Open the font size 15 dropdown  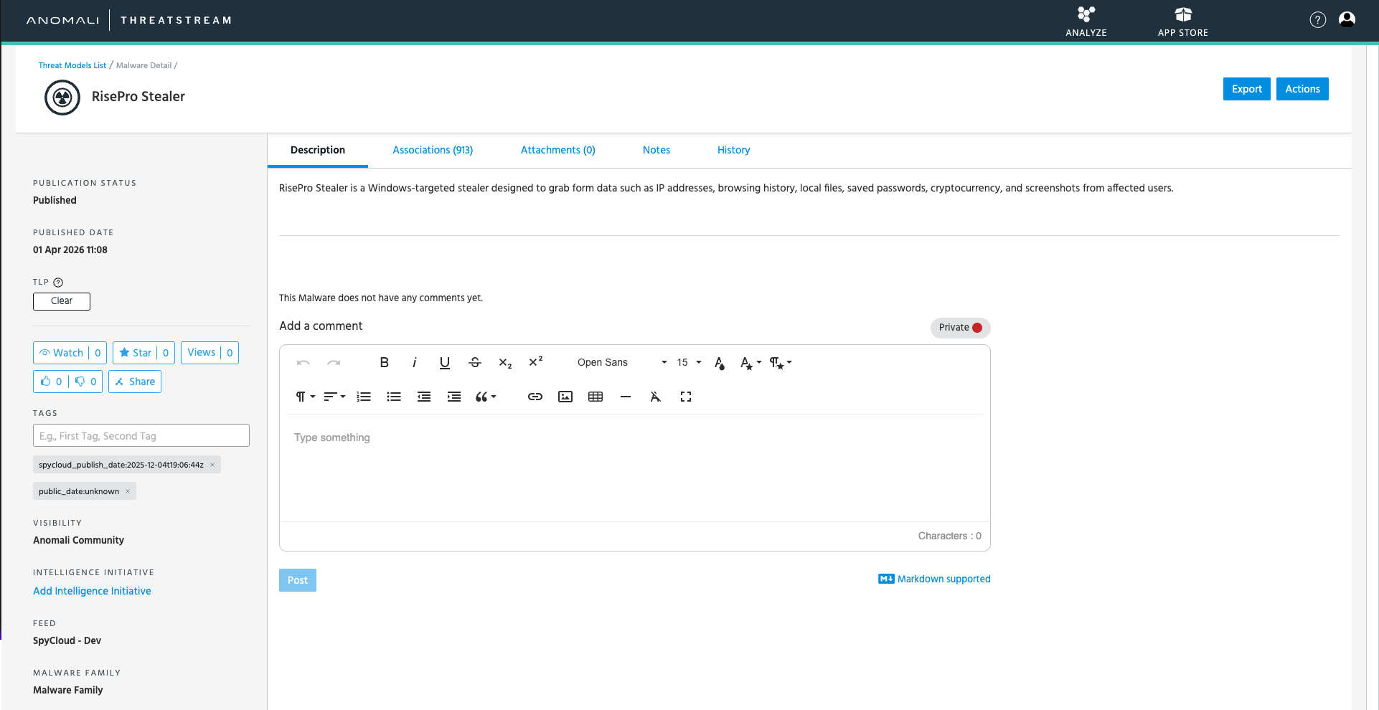(x=689, y=363)
